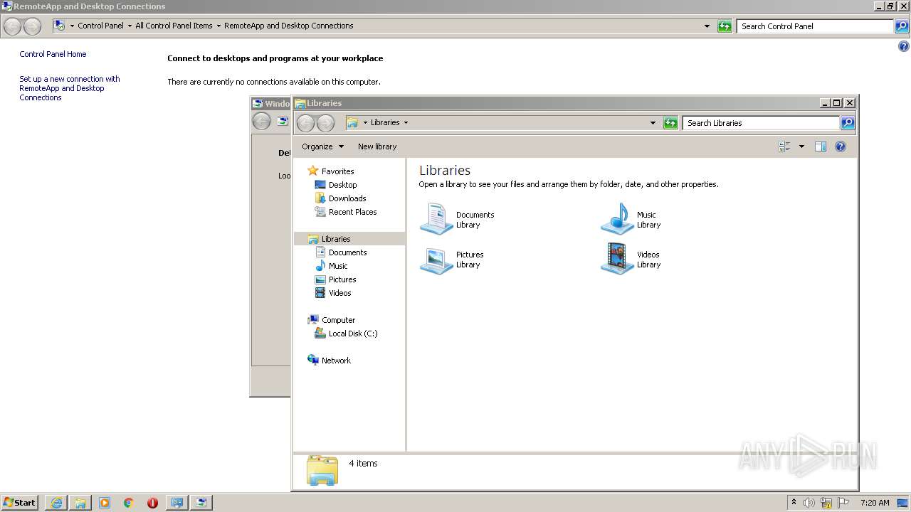Open Control Panel Home link

pos(53,54)
